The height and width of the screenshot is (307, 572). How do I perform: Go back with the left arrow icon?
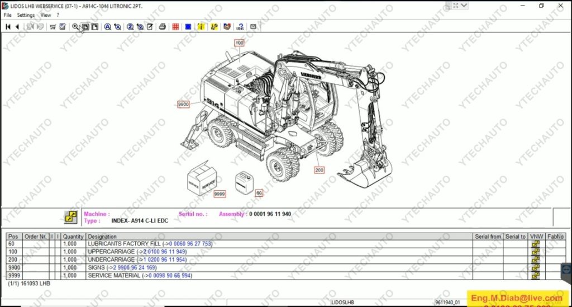[x=17, y=27]
